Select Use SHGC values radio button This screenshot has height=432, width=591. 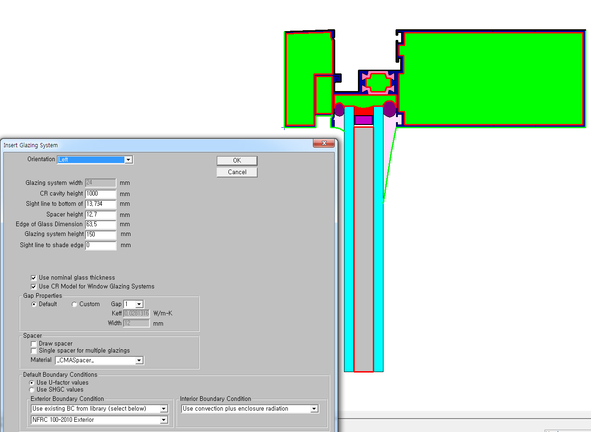[32, 390]
